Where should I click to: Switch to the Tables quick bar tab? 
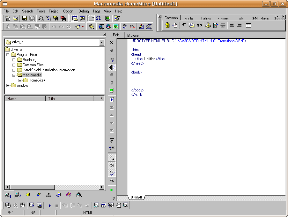206,18
